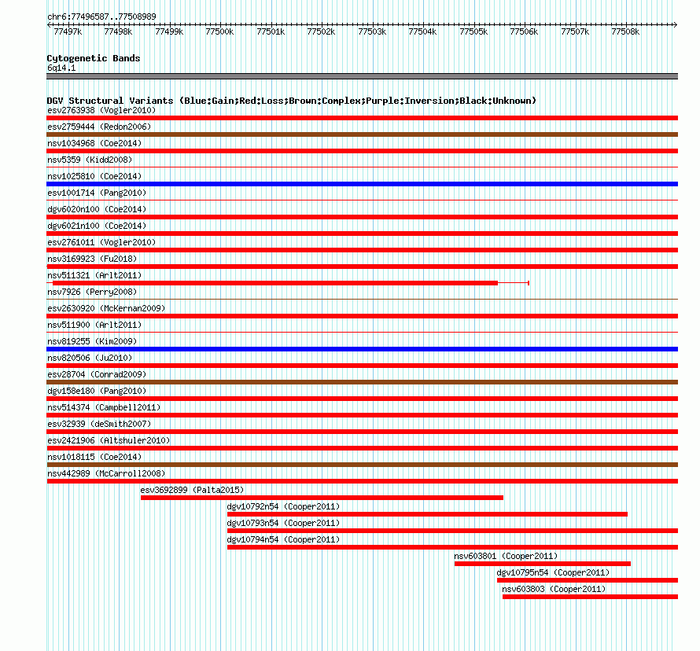This screenshot has width=700, height=651.
Task: Select nsv514374 (Campbell2011) variant label
Action: [x=104, y=407]
